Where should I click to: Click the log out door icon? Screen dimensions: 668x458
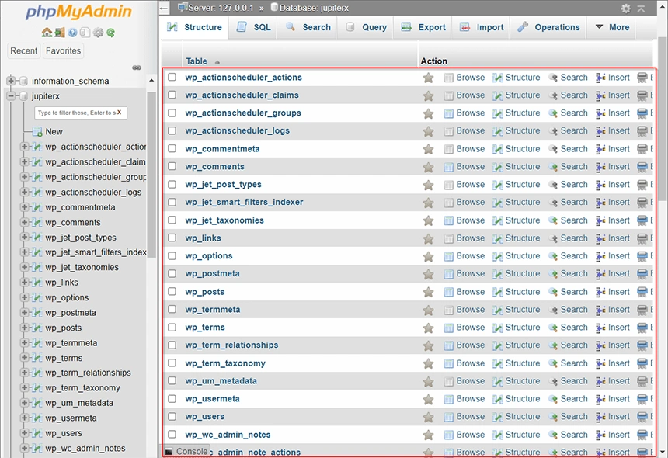pyautogui.click(x=60, y=33)
